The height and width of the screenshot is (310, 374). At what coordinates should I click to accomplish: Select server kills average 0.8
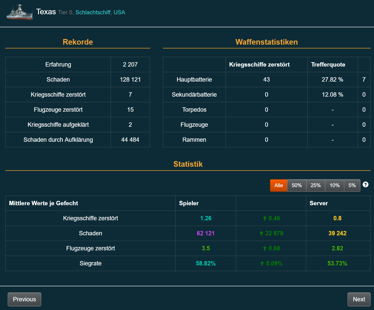[337, 218]
